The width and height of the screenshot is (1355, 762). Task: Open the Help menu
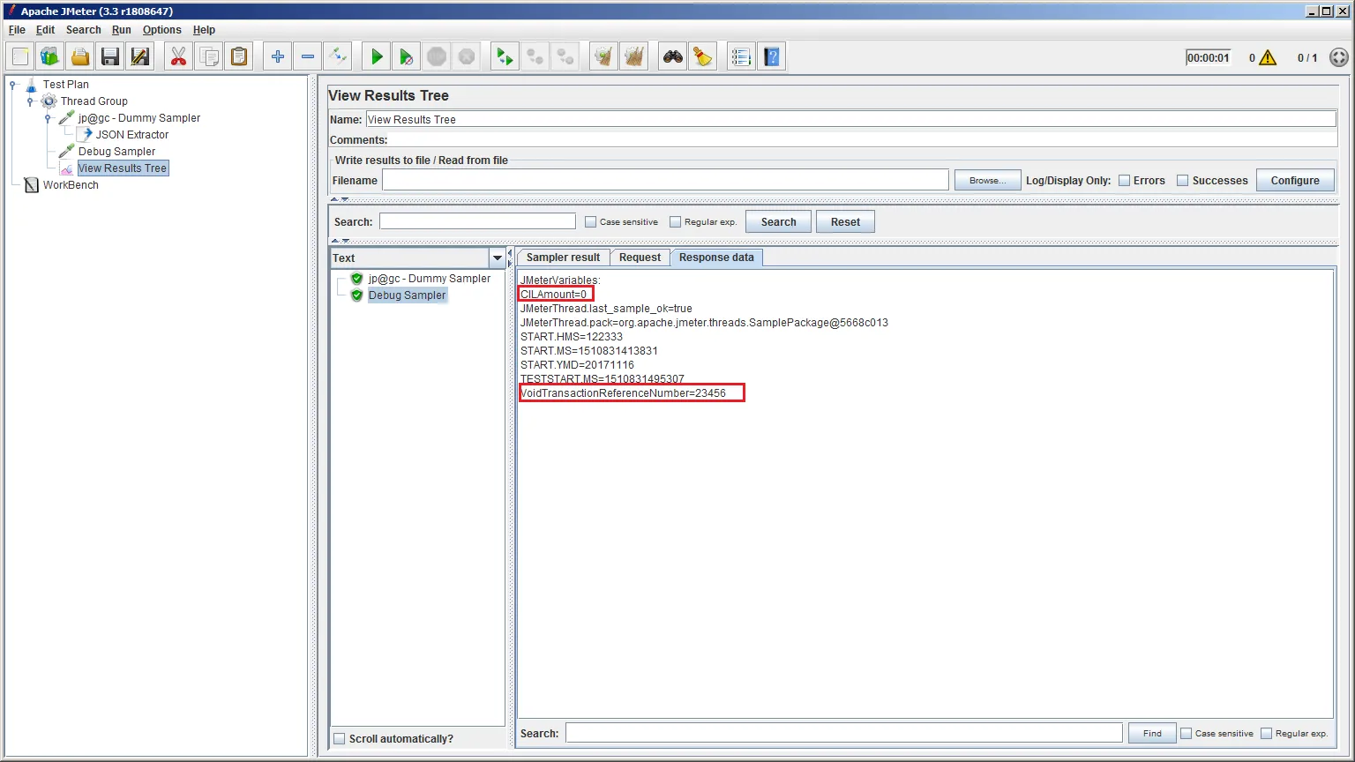(x=204, y=30)
